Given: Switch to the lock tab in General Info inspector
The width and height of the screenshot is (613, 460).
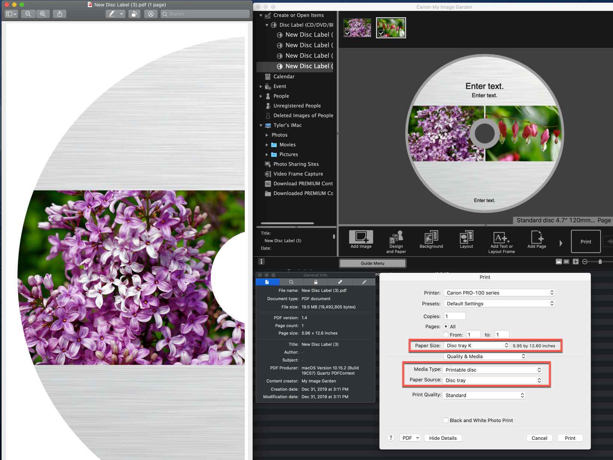Looking at the screenshot, I should tap(316, 282).
